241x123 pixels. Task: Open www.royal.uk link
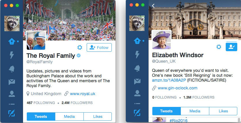[83, 94]
